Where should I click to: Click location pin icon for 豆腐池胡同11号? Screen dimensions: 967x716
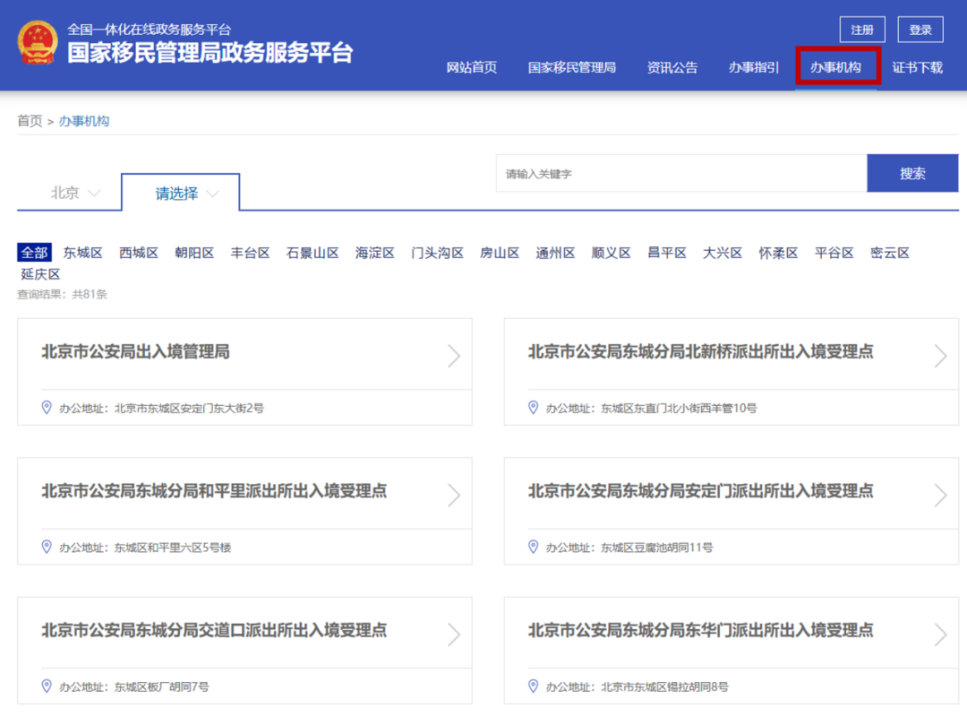click(x=534, y=547)
